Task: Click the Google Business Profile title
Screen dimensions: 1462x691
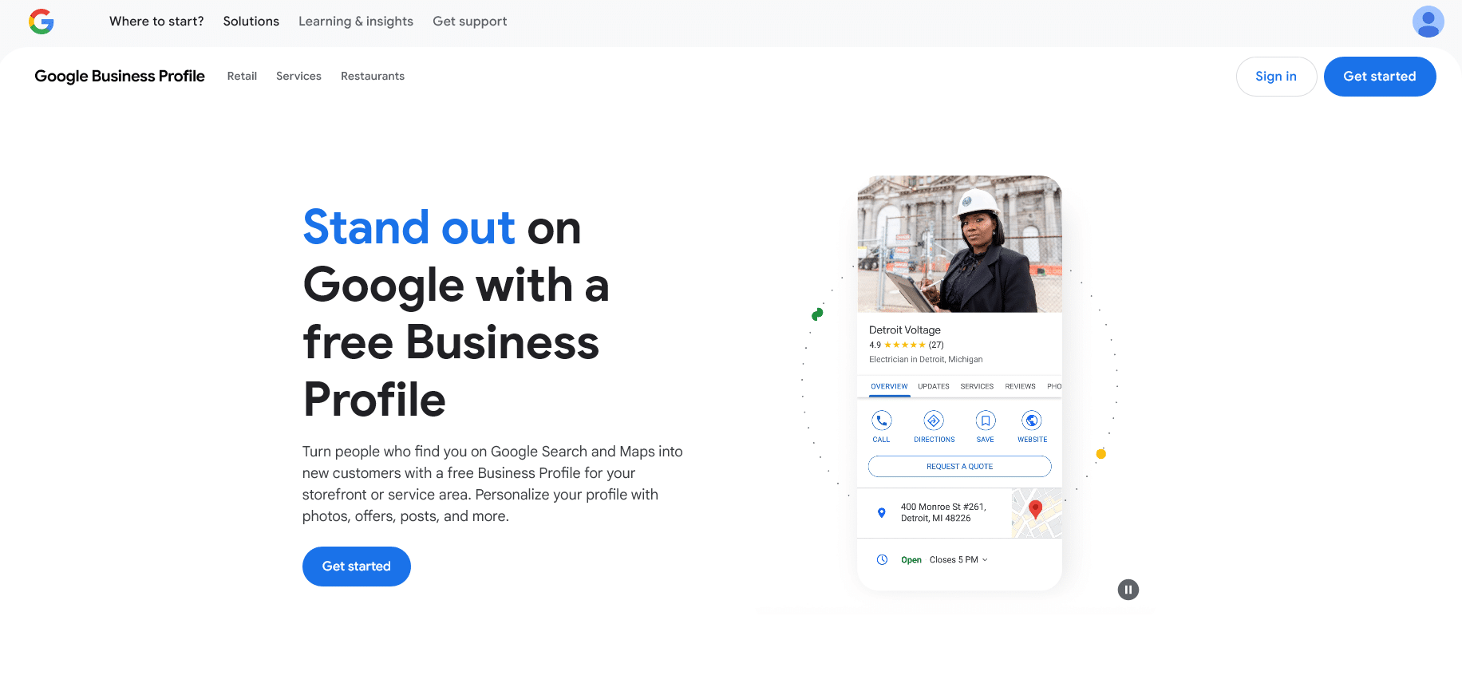Action: tap(120, 76)
